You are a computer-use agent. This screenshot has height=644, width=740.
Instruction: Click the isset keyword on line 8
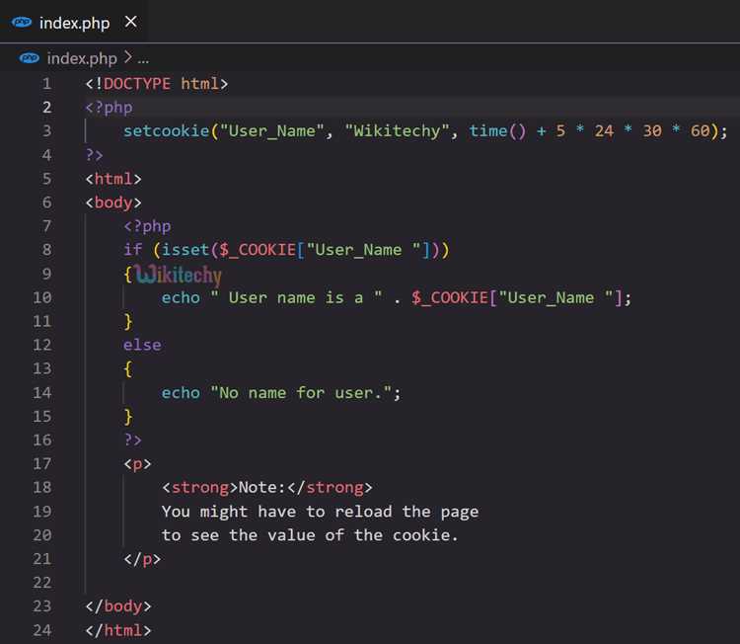(x=185, y=250)
